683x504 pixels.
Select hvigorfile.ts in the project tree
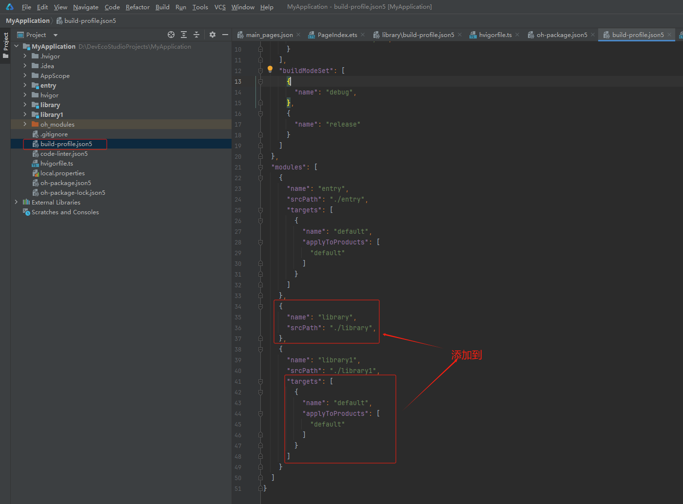click(57, 163)
